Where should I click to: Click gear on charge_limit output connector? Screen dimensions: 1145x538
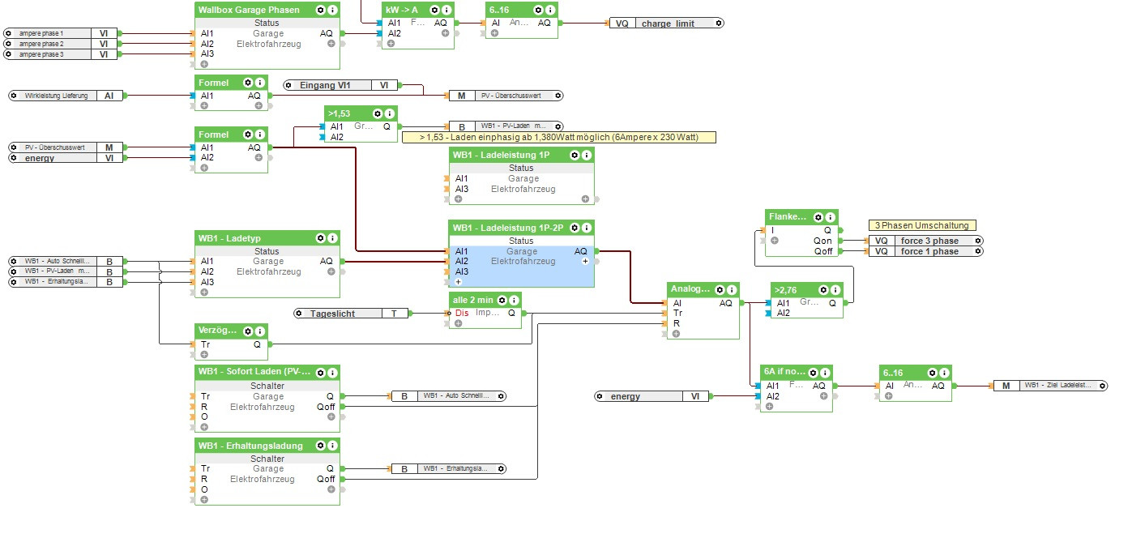tap(719, 23)
